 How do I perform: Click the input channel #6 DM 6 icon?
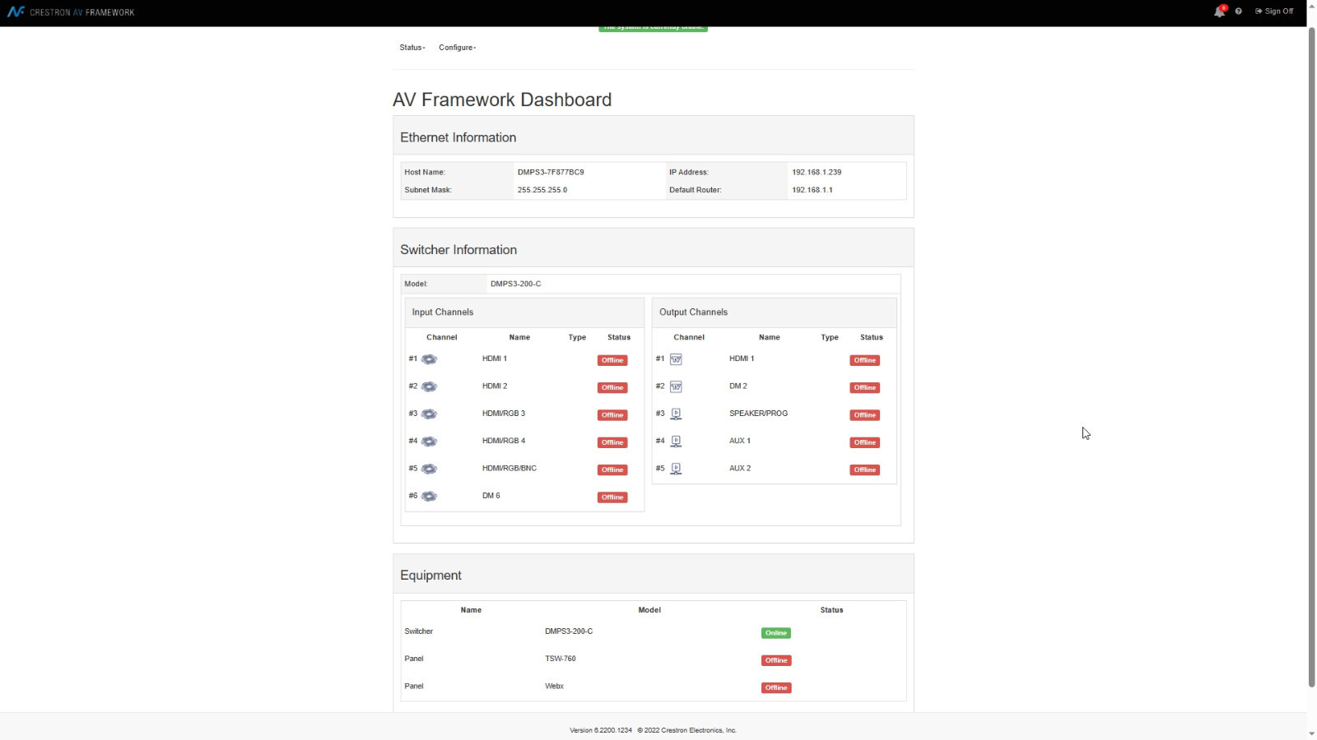coord(429,497)
